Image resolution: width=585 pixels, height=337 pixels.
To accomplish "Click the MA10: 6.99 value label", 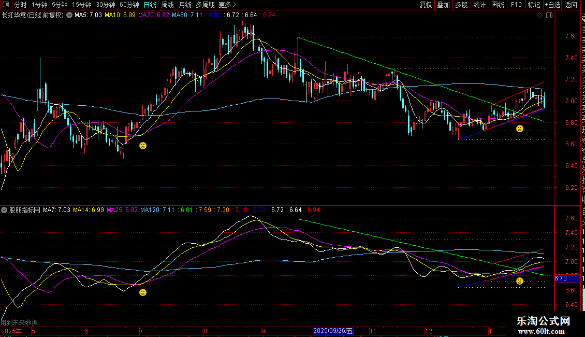I will point(120,16).
